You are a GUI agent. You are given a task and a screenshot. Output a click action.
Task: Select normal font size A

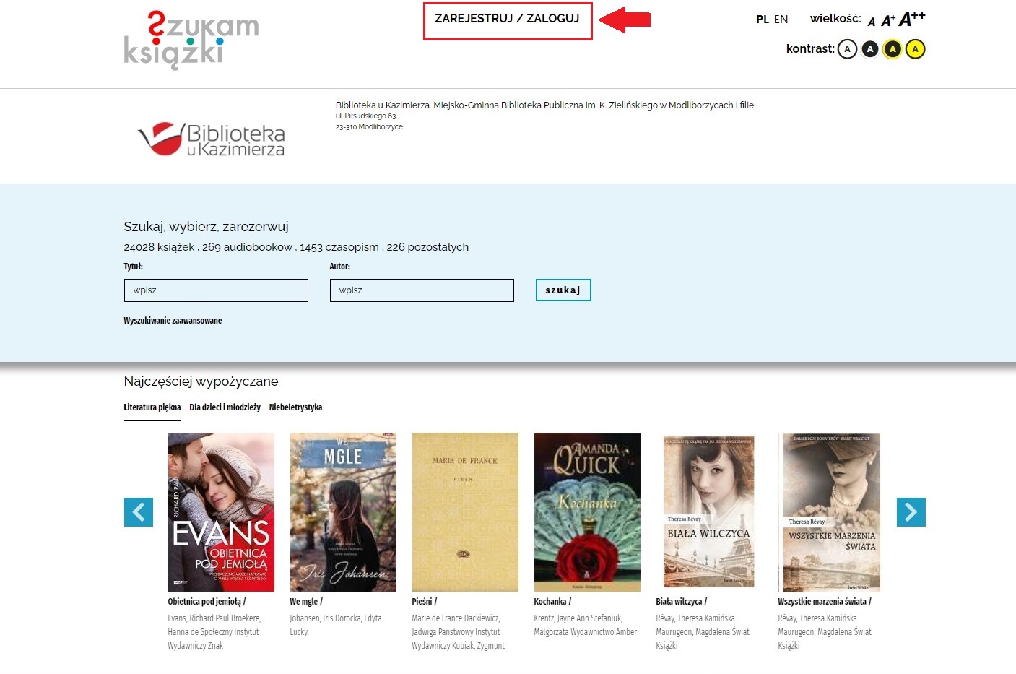(872, 22)
